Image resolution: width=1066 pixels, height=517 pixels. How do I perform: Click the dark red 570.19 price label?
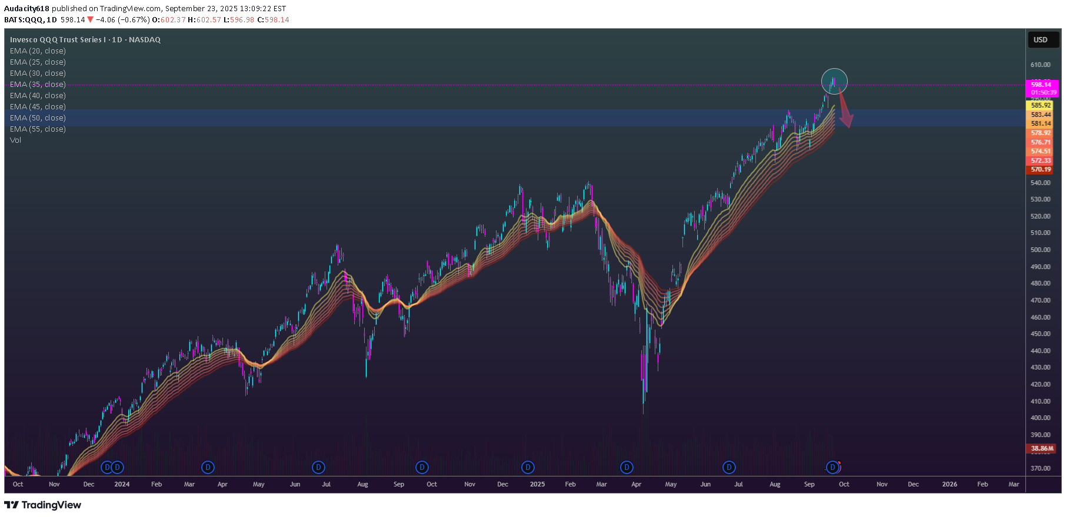pos(1041,170)
